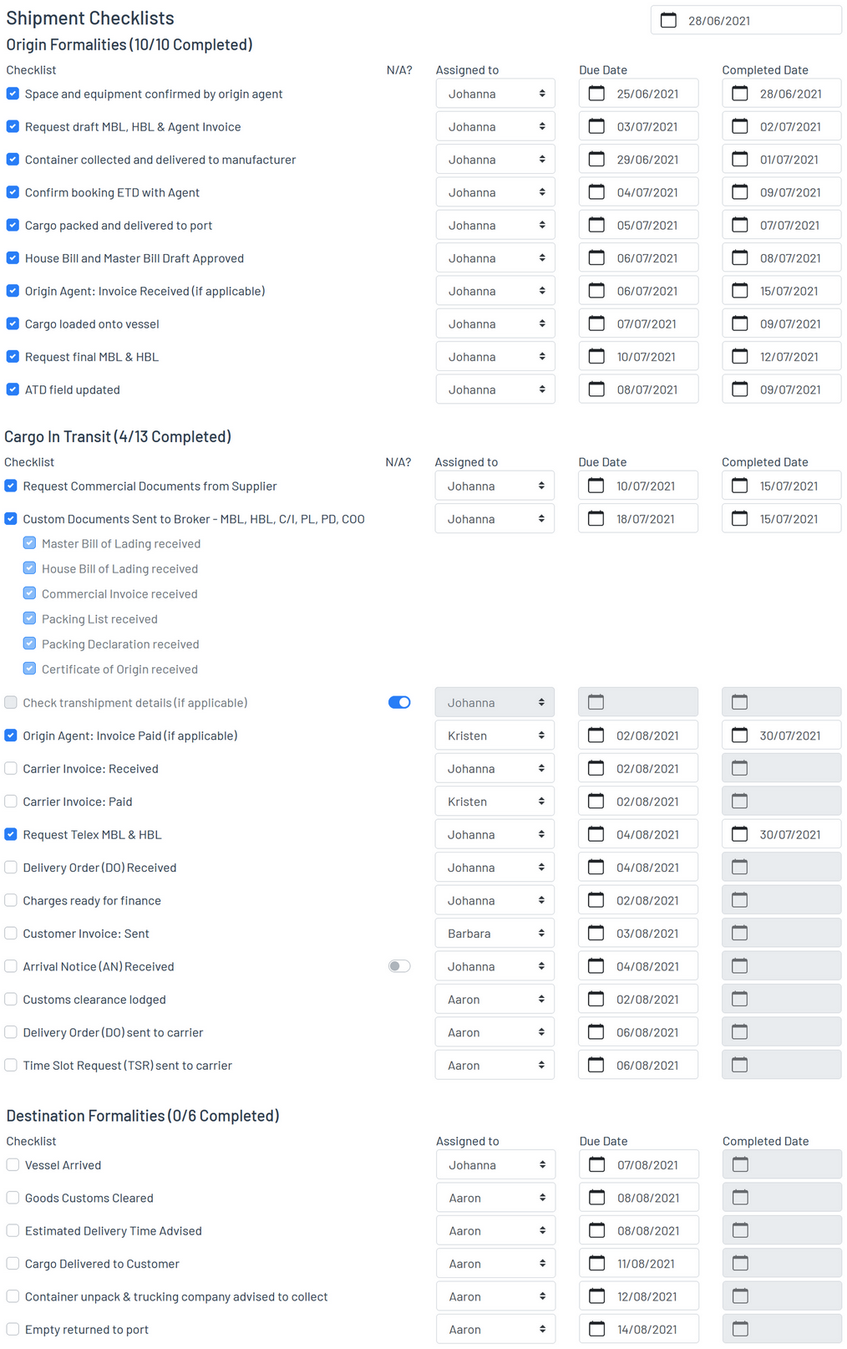Click calendar icon in top date field

(668, 20)
